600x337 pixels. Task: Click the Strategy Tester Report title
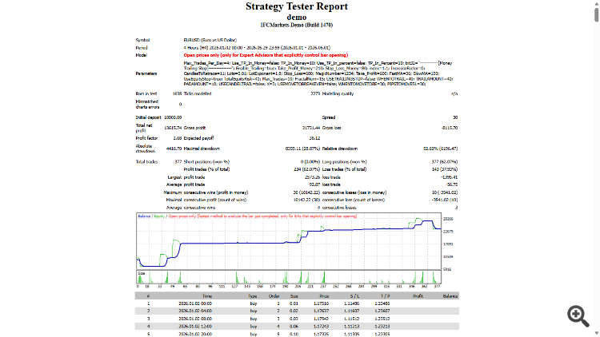pyautogui.click(x=297, y=6)
